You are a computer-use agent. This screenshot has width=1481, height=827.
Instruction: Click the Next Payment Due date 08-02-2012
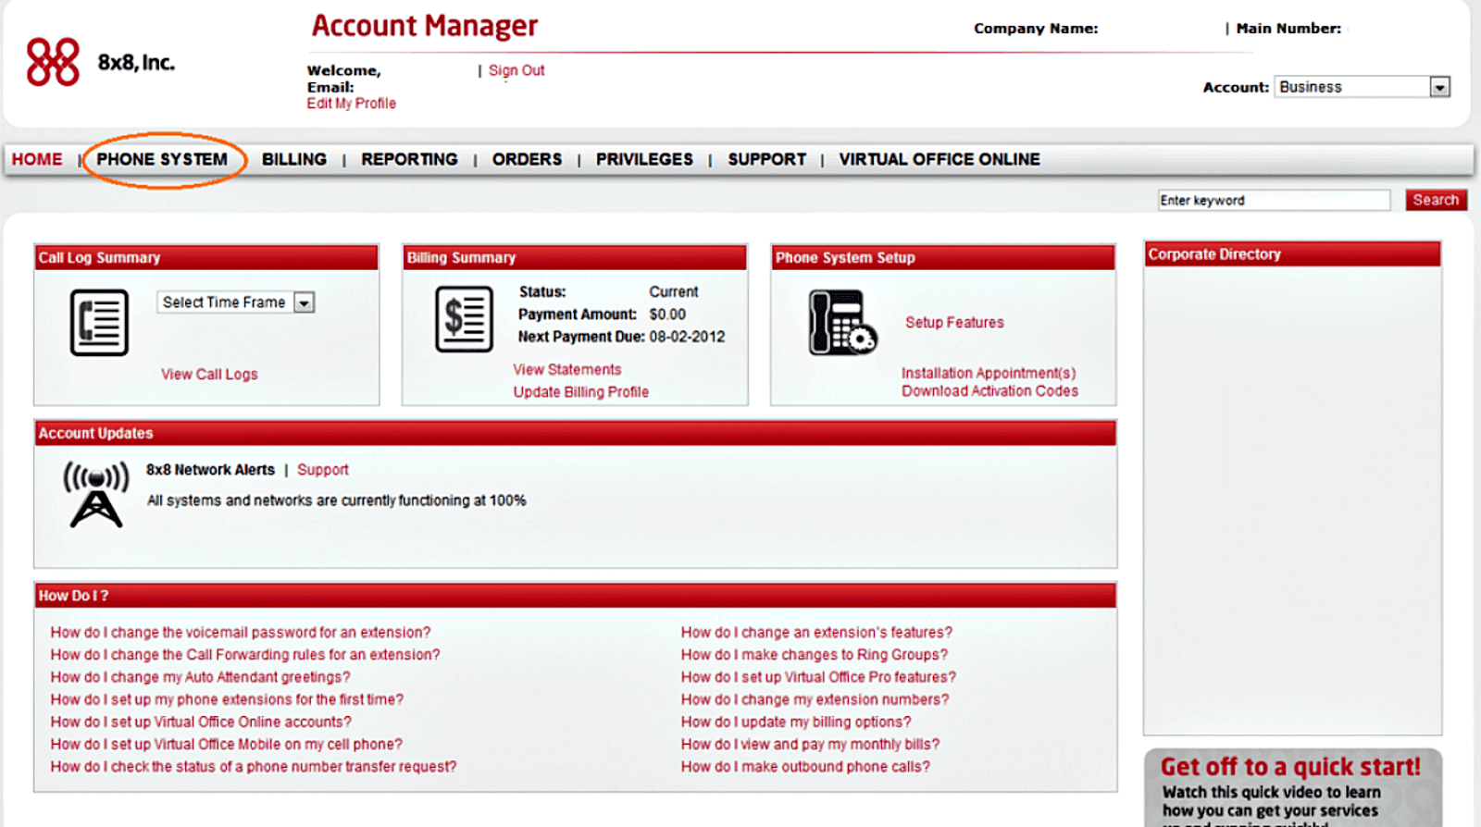click(687, 337)
